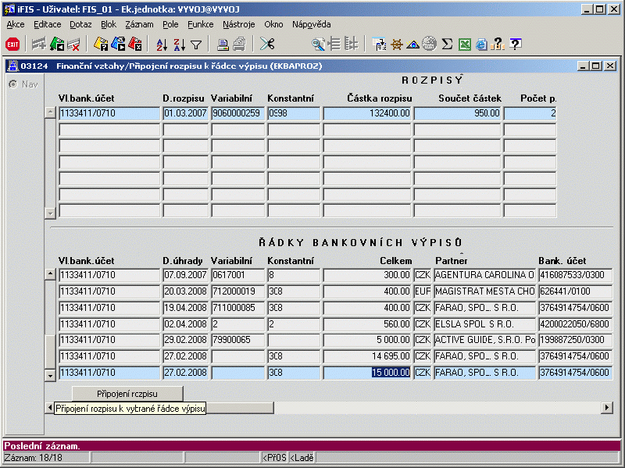The image size is (625, 468).
Task: Click the disabled column layout icon
Action: [351, 44]
